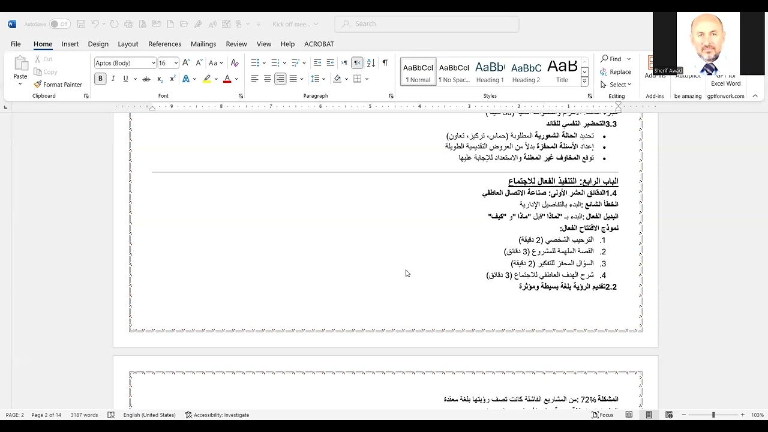
Task: Toggle Subscript formatting
Action: [x=160, y=79]
